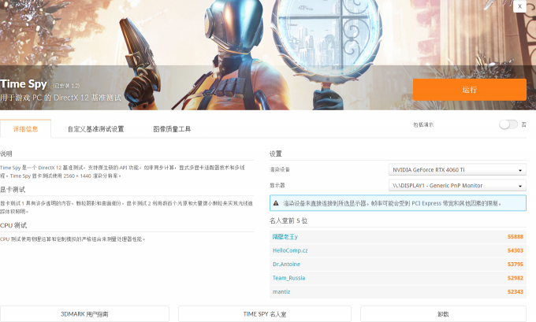Open the Dr.Antoine leaderboard entry

(x=286, y=264)
